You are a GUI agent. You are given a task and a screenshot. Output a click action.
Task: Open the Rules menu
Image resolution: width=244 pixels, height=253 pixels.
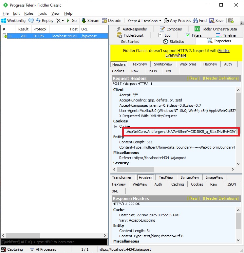29,13
